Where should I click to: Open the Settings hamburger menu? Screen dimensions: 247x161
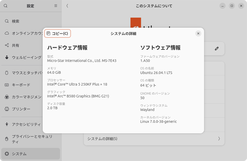coord(56,6)
